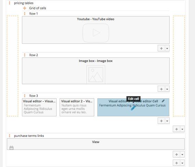Select the Youtube - YouTube video cell title
The height and width of the screenshot is (167, 195).
point(96,19)
